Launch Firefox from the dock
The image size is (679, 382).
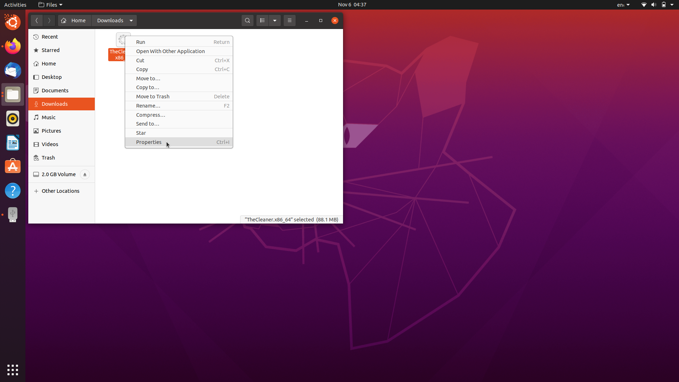[x=13, y=46]
